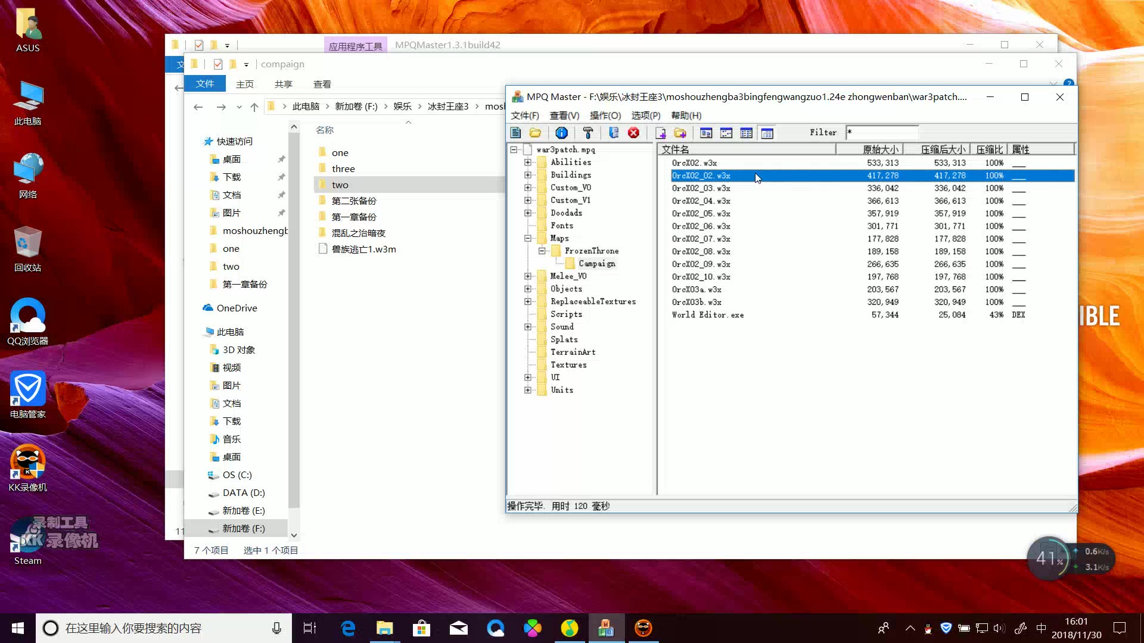1144x643 pixels.
Task: Open the 文件(F) menu in MPQ Master
Action: tap(525, 116)
